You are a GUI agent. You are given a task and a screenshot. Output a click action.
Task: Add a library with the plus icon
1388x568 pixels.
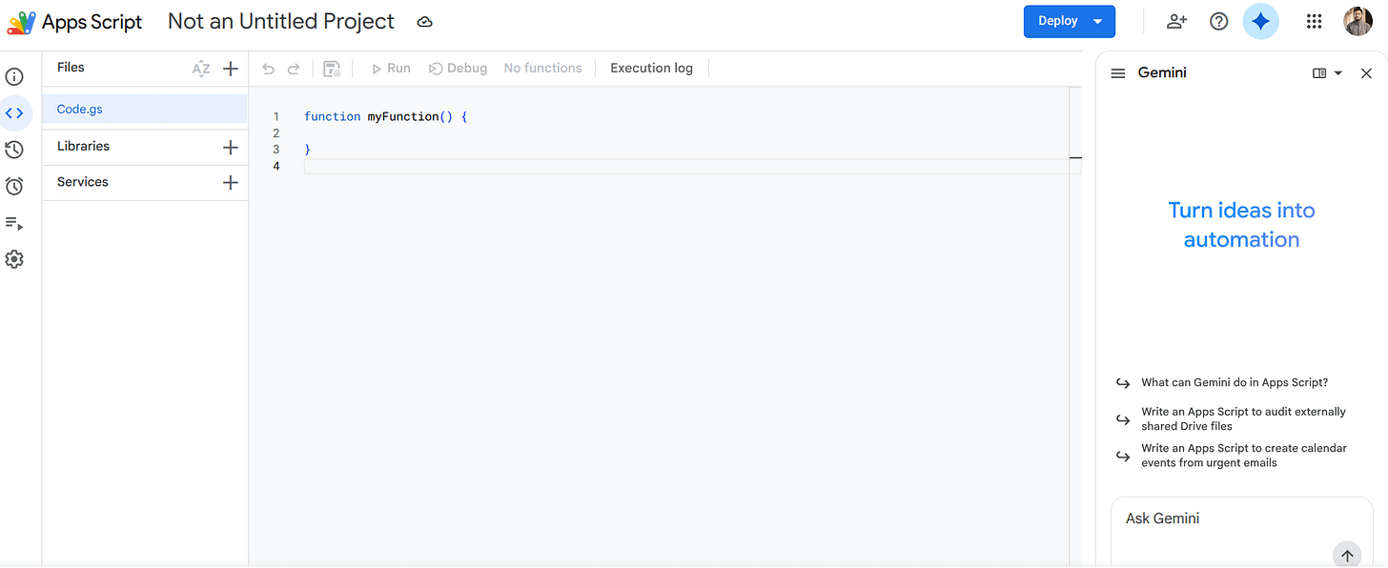230,147
